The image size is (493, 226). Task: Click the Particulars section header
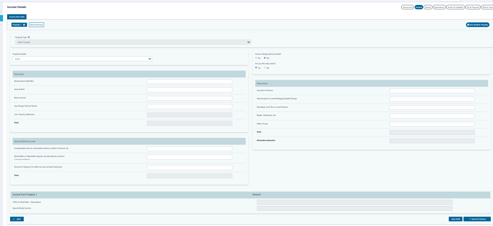tap(129, 74)
